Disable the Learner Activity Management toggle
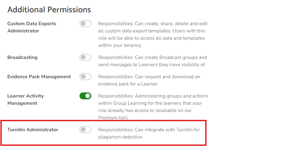291x150 pixels. (85, 96)
